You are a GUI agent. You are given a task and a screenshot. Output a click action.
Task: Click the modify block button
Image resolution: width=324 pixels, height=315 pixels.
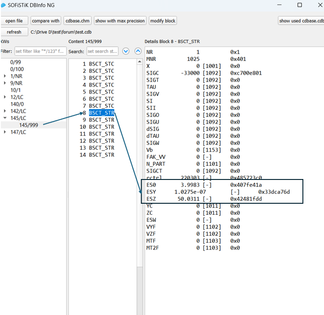coord(163,21)
